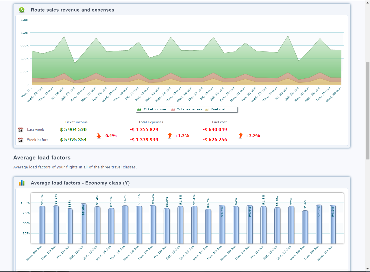
Task: Click the up arrow beside +1.2%
Action: pos(170,136)
